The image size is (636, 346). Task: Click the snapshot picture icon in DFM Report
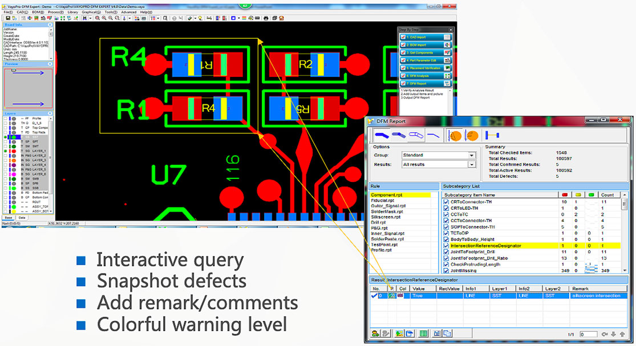point(400,333)
